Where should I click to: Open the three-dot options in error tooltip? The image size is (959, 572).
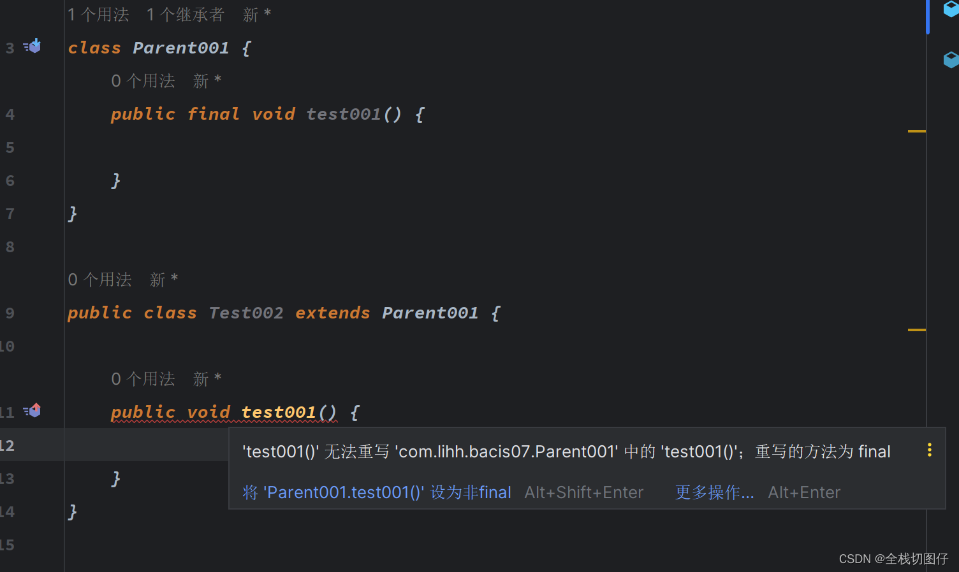pyautogui.click(x=929, y=450)
